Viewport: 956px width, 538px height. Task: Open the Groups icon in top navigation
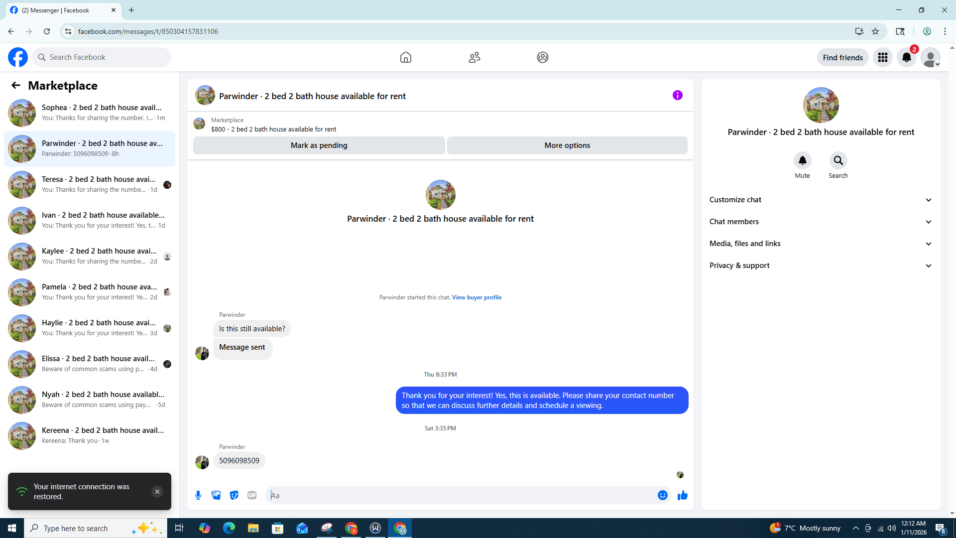click(x=543, y=57)
